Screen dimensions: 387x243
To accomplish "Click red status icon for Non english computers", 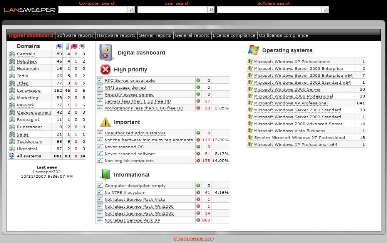I will click(198, 160).
